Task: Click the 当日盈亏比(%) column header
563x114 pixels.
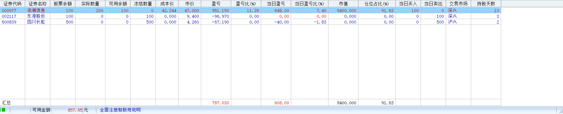Action: [x=310, y=4]
